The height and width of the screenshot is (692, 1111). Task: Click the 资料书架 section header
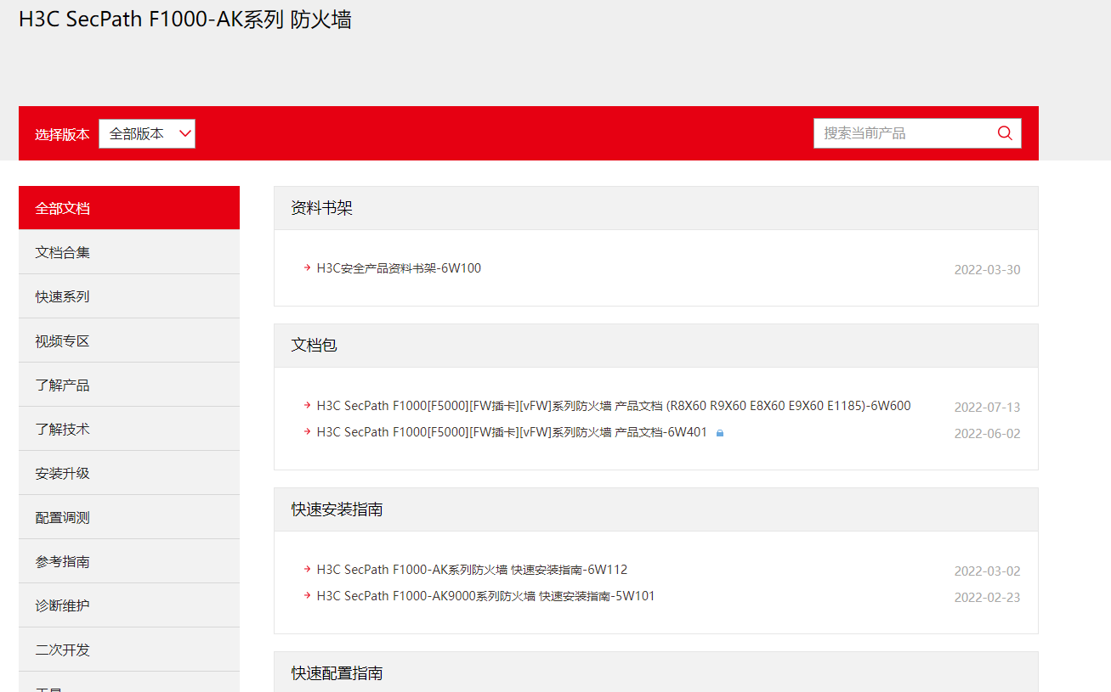point(656,208)
